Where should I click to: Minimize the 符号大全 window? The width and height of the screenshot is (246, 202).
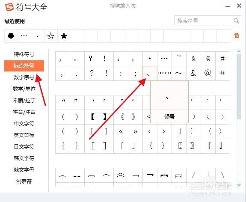(x=228, y=6)
